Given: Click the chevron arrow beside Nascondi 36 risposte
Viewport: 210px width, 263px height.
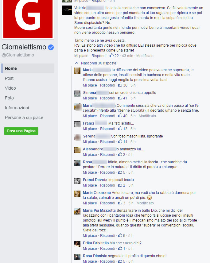Looking at the screenshot, I should click(77, 63).
